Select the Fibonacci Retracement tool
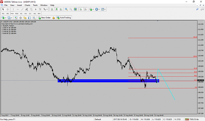Viewport: 205px width, 121px height. [x=31, y=9]
